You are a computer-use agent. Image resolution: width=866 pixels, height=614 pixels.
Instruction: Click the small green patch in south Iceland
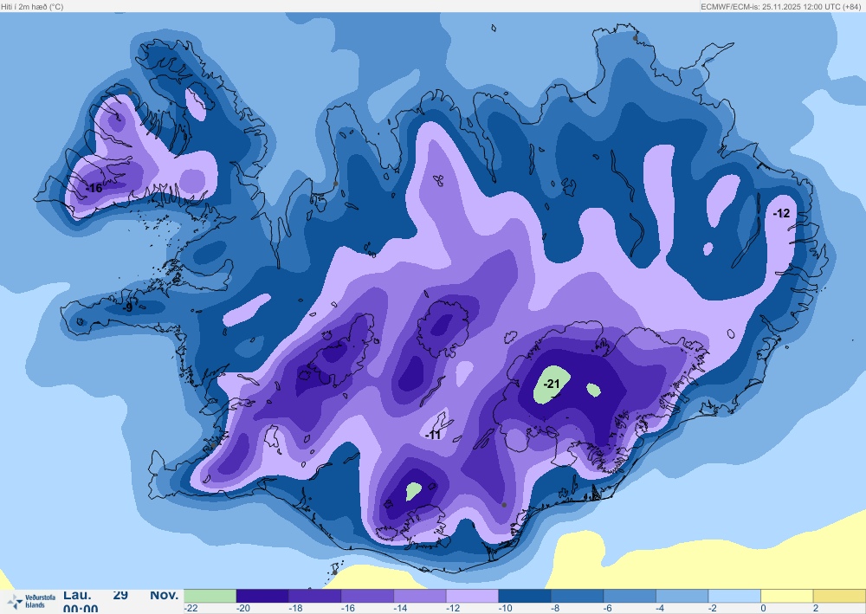click(414, 491)
